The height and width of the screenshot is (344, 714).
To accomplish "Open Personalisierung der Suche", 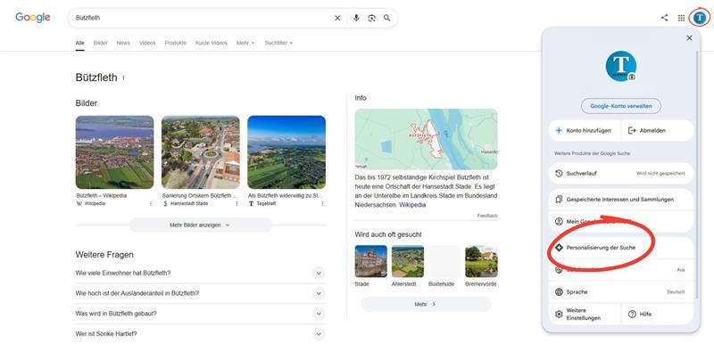I will (620, 248).
